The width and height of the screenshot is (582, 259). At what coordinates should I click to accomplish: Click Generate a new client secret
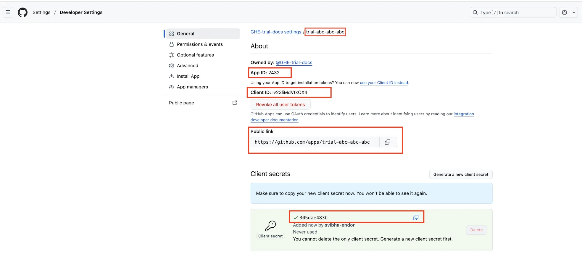tap(461, 174)
